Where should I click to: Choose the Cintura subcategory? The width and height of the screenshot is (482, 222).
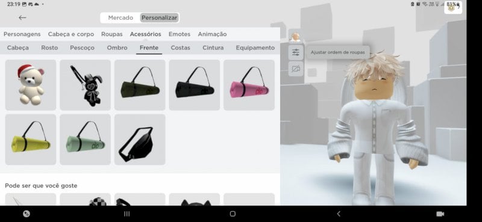point(213,48)
